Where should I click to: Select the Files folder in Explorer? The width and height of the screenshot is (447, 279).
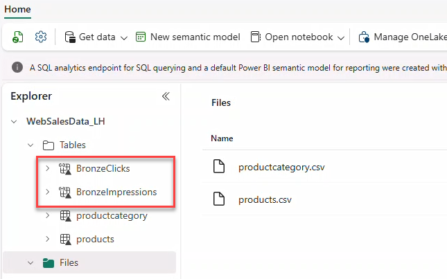(x=69, y=262)
